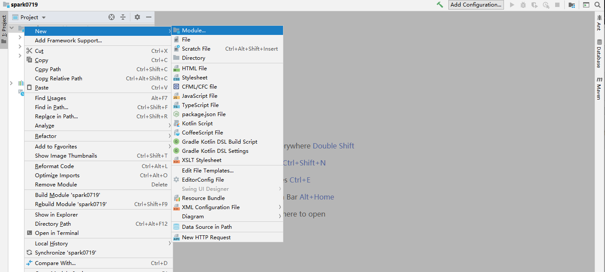Expand the Local History submenu arrow

coord(169,243)
